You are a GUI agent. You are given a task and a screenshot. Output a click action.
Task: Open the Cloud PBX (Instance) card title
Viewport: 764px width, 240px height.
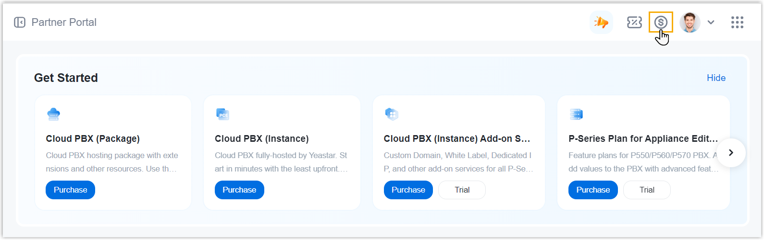click(261, 139)
